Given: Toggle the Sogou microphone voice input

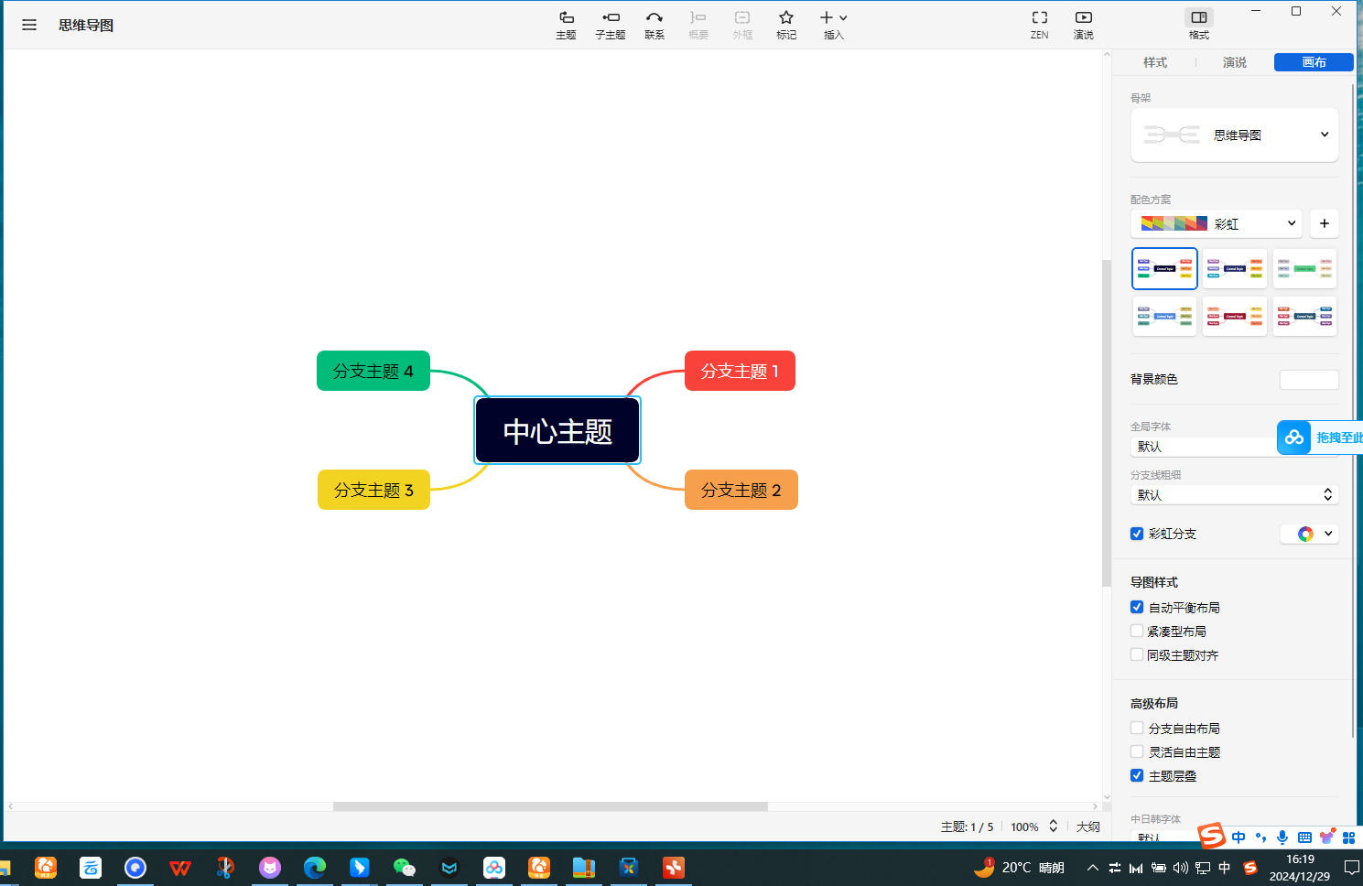Looking at the screenshot, I should tap(1282, 837).
